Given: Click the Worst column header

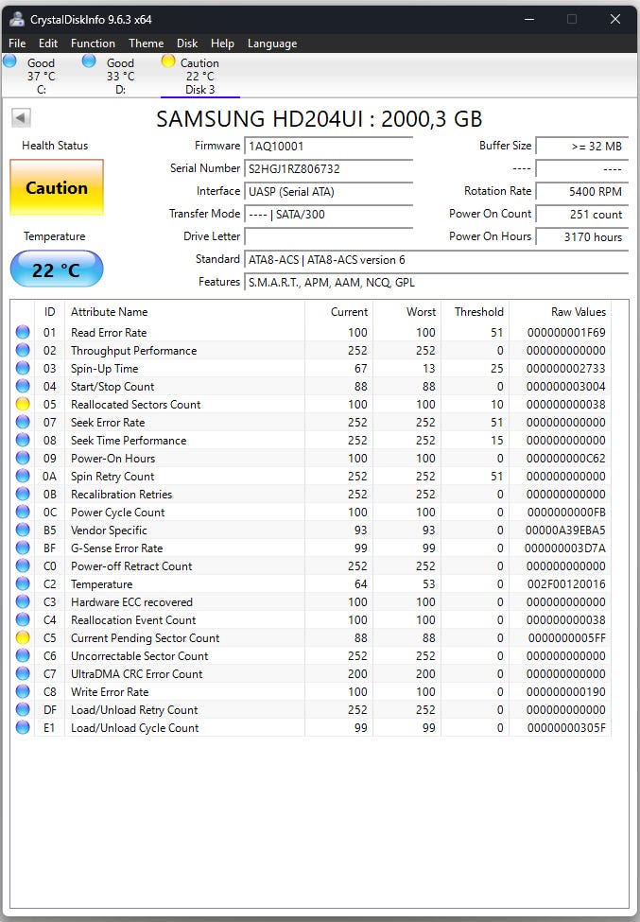Looking at the screenshot, I should pyautogui.click(x=406, y=312).
